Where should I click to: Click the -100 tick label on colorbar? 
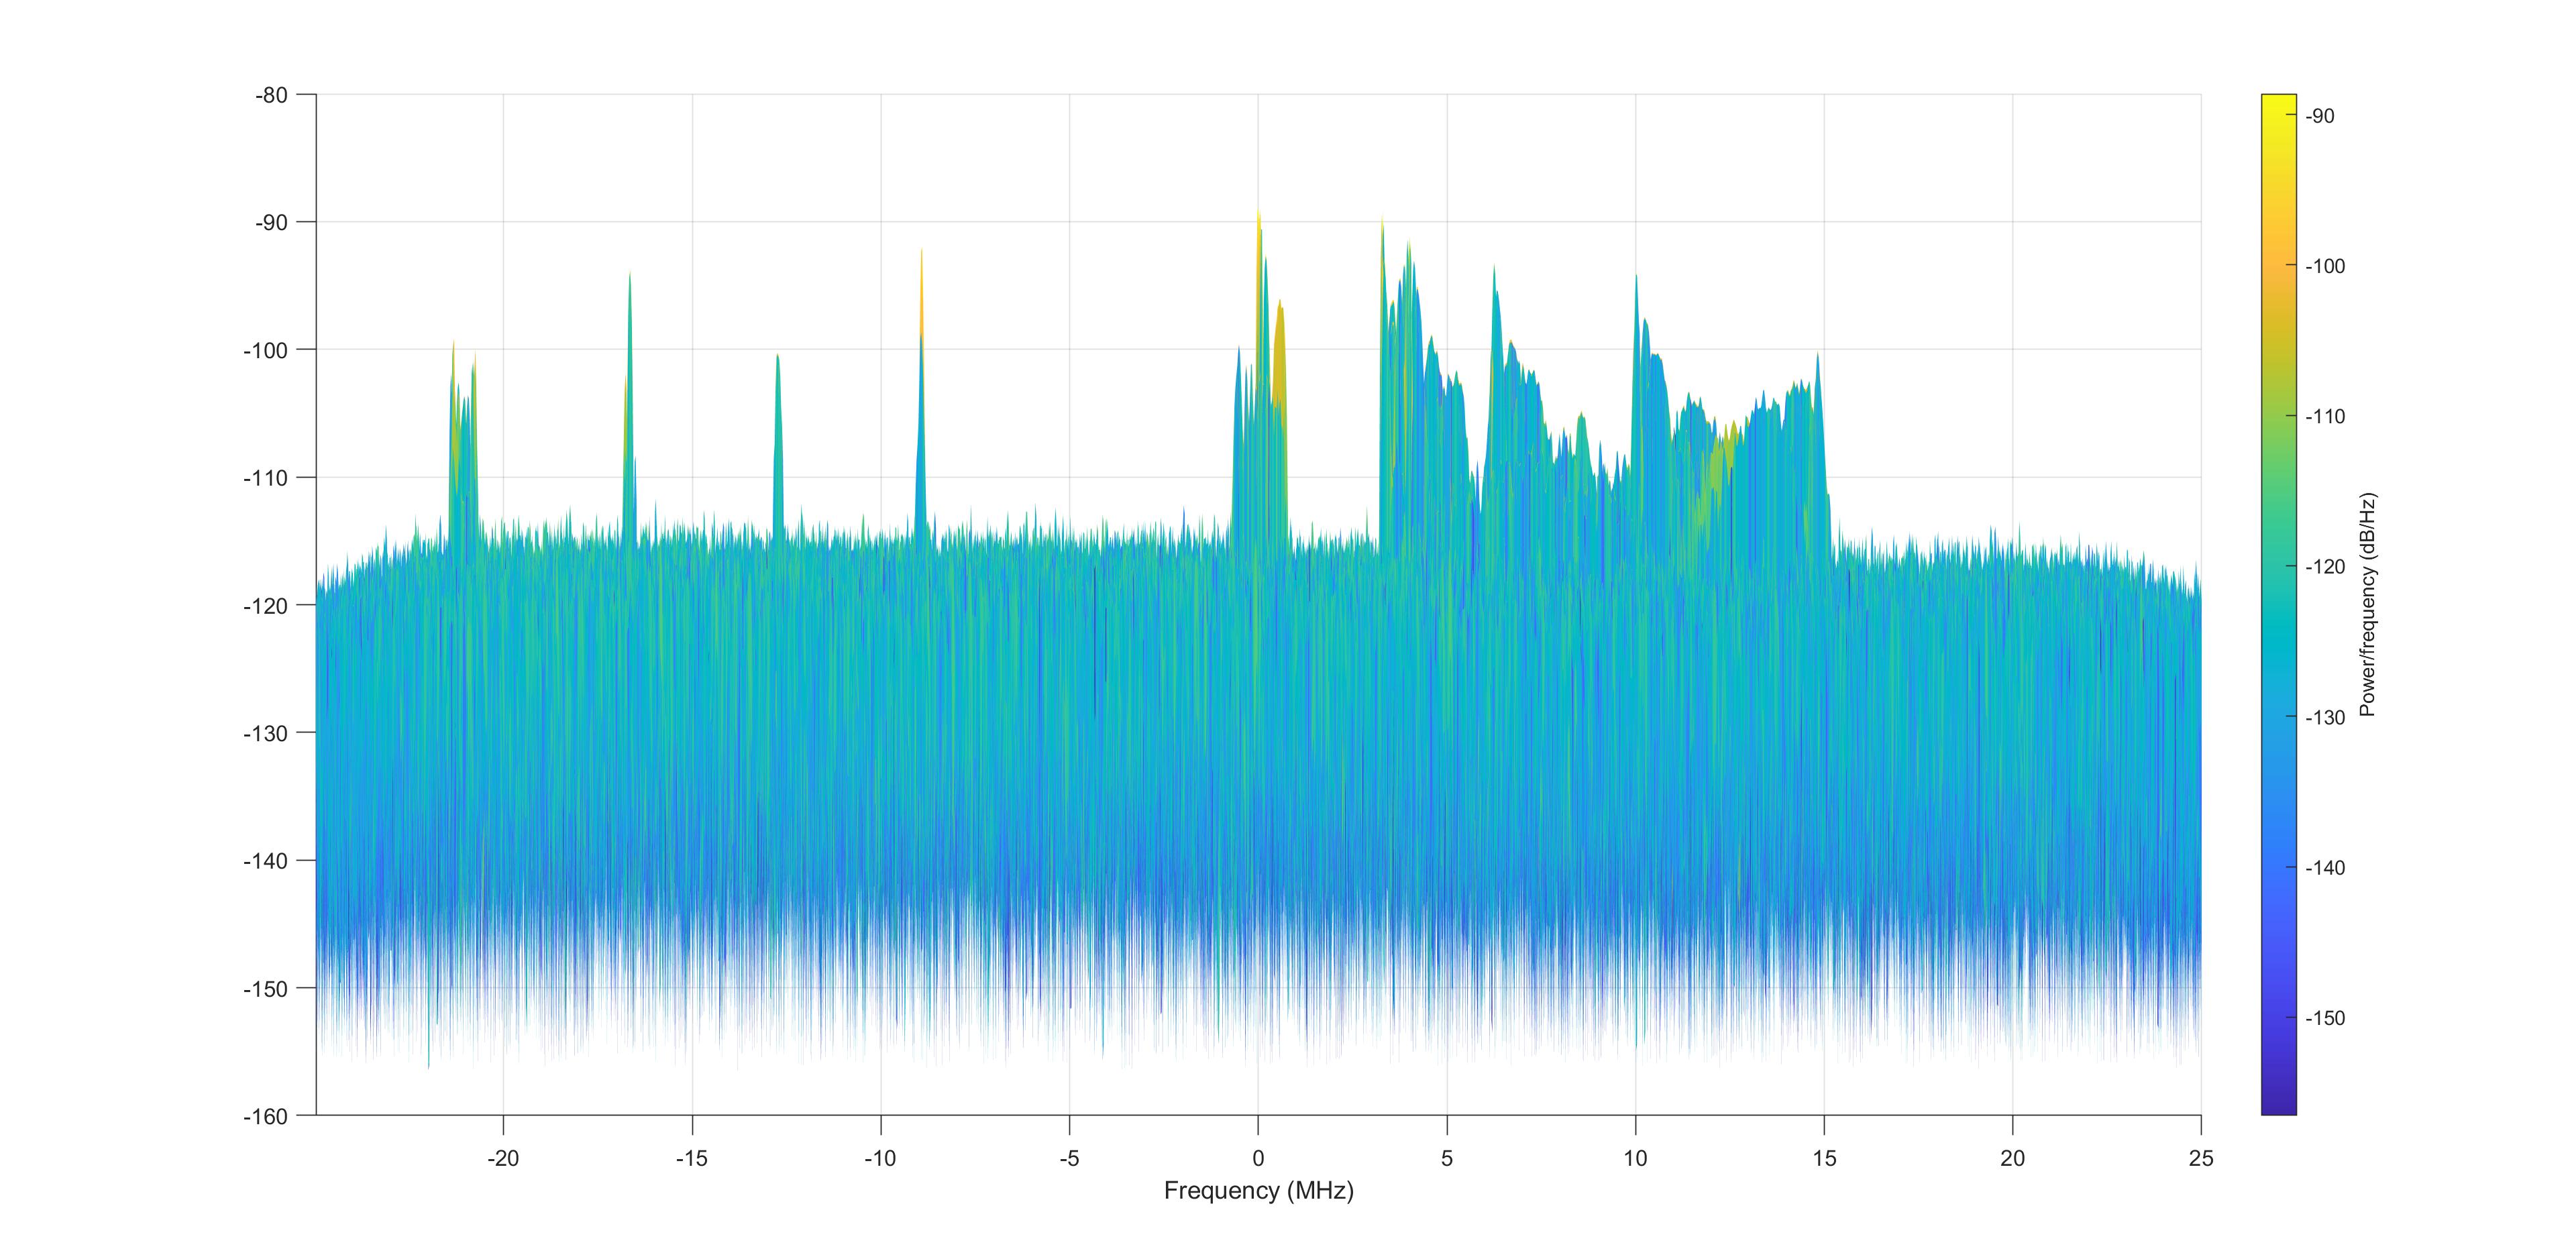coord(2325,266)
